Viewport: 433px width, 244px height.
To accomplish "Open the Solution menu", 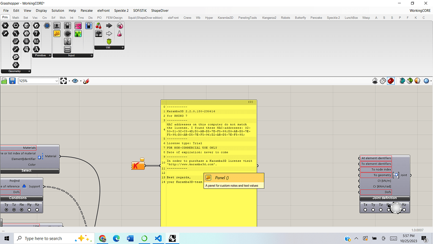I will coord(58,10).
